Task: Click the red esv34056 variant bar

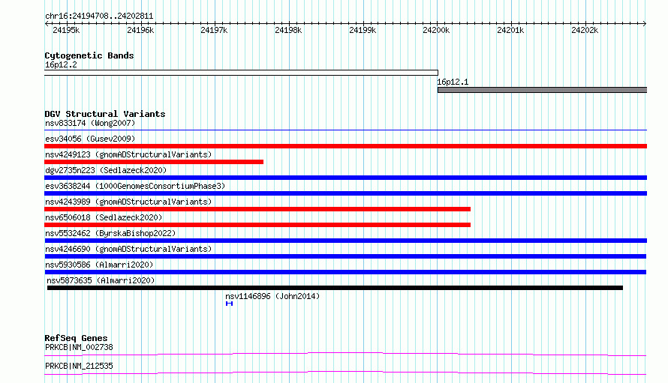Action: click(x=345, y=146)
